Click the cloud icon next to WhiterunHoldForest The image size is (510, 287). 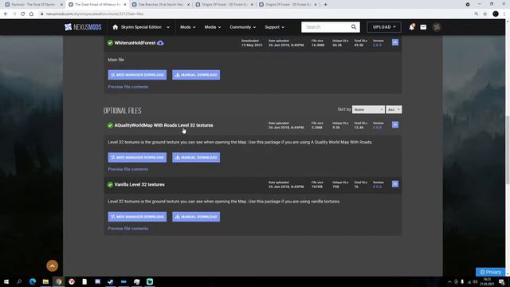(160, 43)
